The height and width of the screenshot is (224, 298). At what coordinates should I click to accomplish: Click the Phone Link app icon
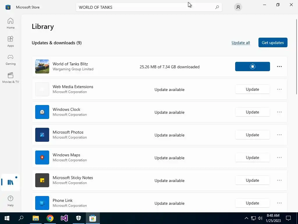coord(42,203)
